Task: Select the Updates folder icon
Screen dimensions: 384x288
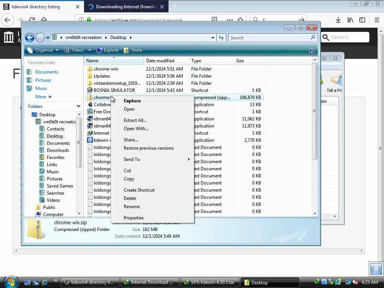Action: click(90, 76)
